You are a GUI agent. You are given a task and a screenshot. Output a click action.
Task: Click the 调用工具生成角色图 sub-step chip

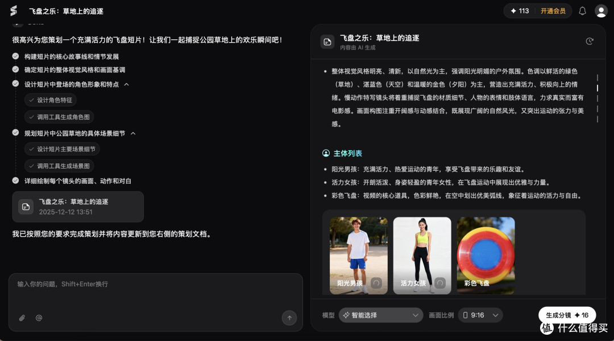click(x=59, y=117)
